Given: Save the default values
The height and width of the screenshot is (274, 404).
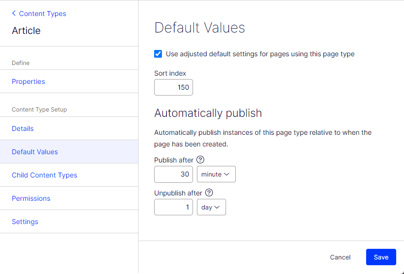Looking at the screenshot, I should [x=381, y=257].
